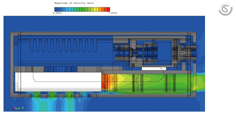This screenshot has height=122, width=236.
Task: Click the Simcenter swirl logo icon
Action: (226, 9)
